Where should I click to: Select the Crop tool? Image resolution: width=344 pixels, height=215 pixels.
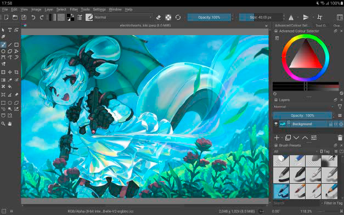[16, 72]
